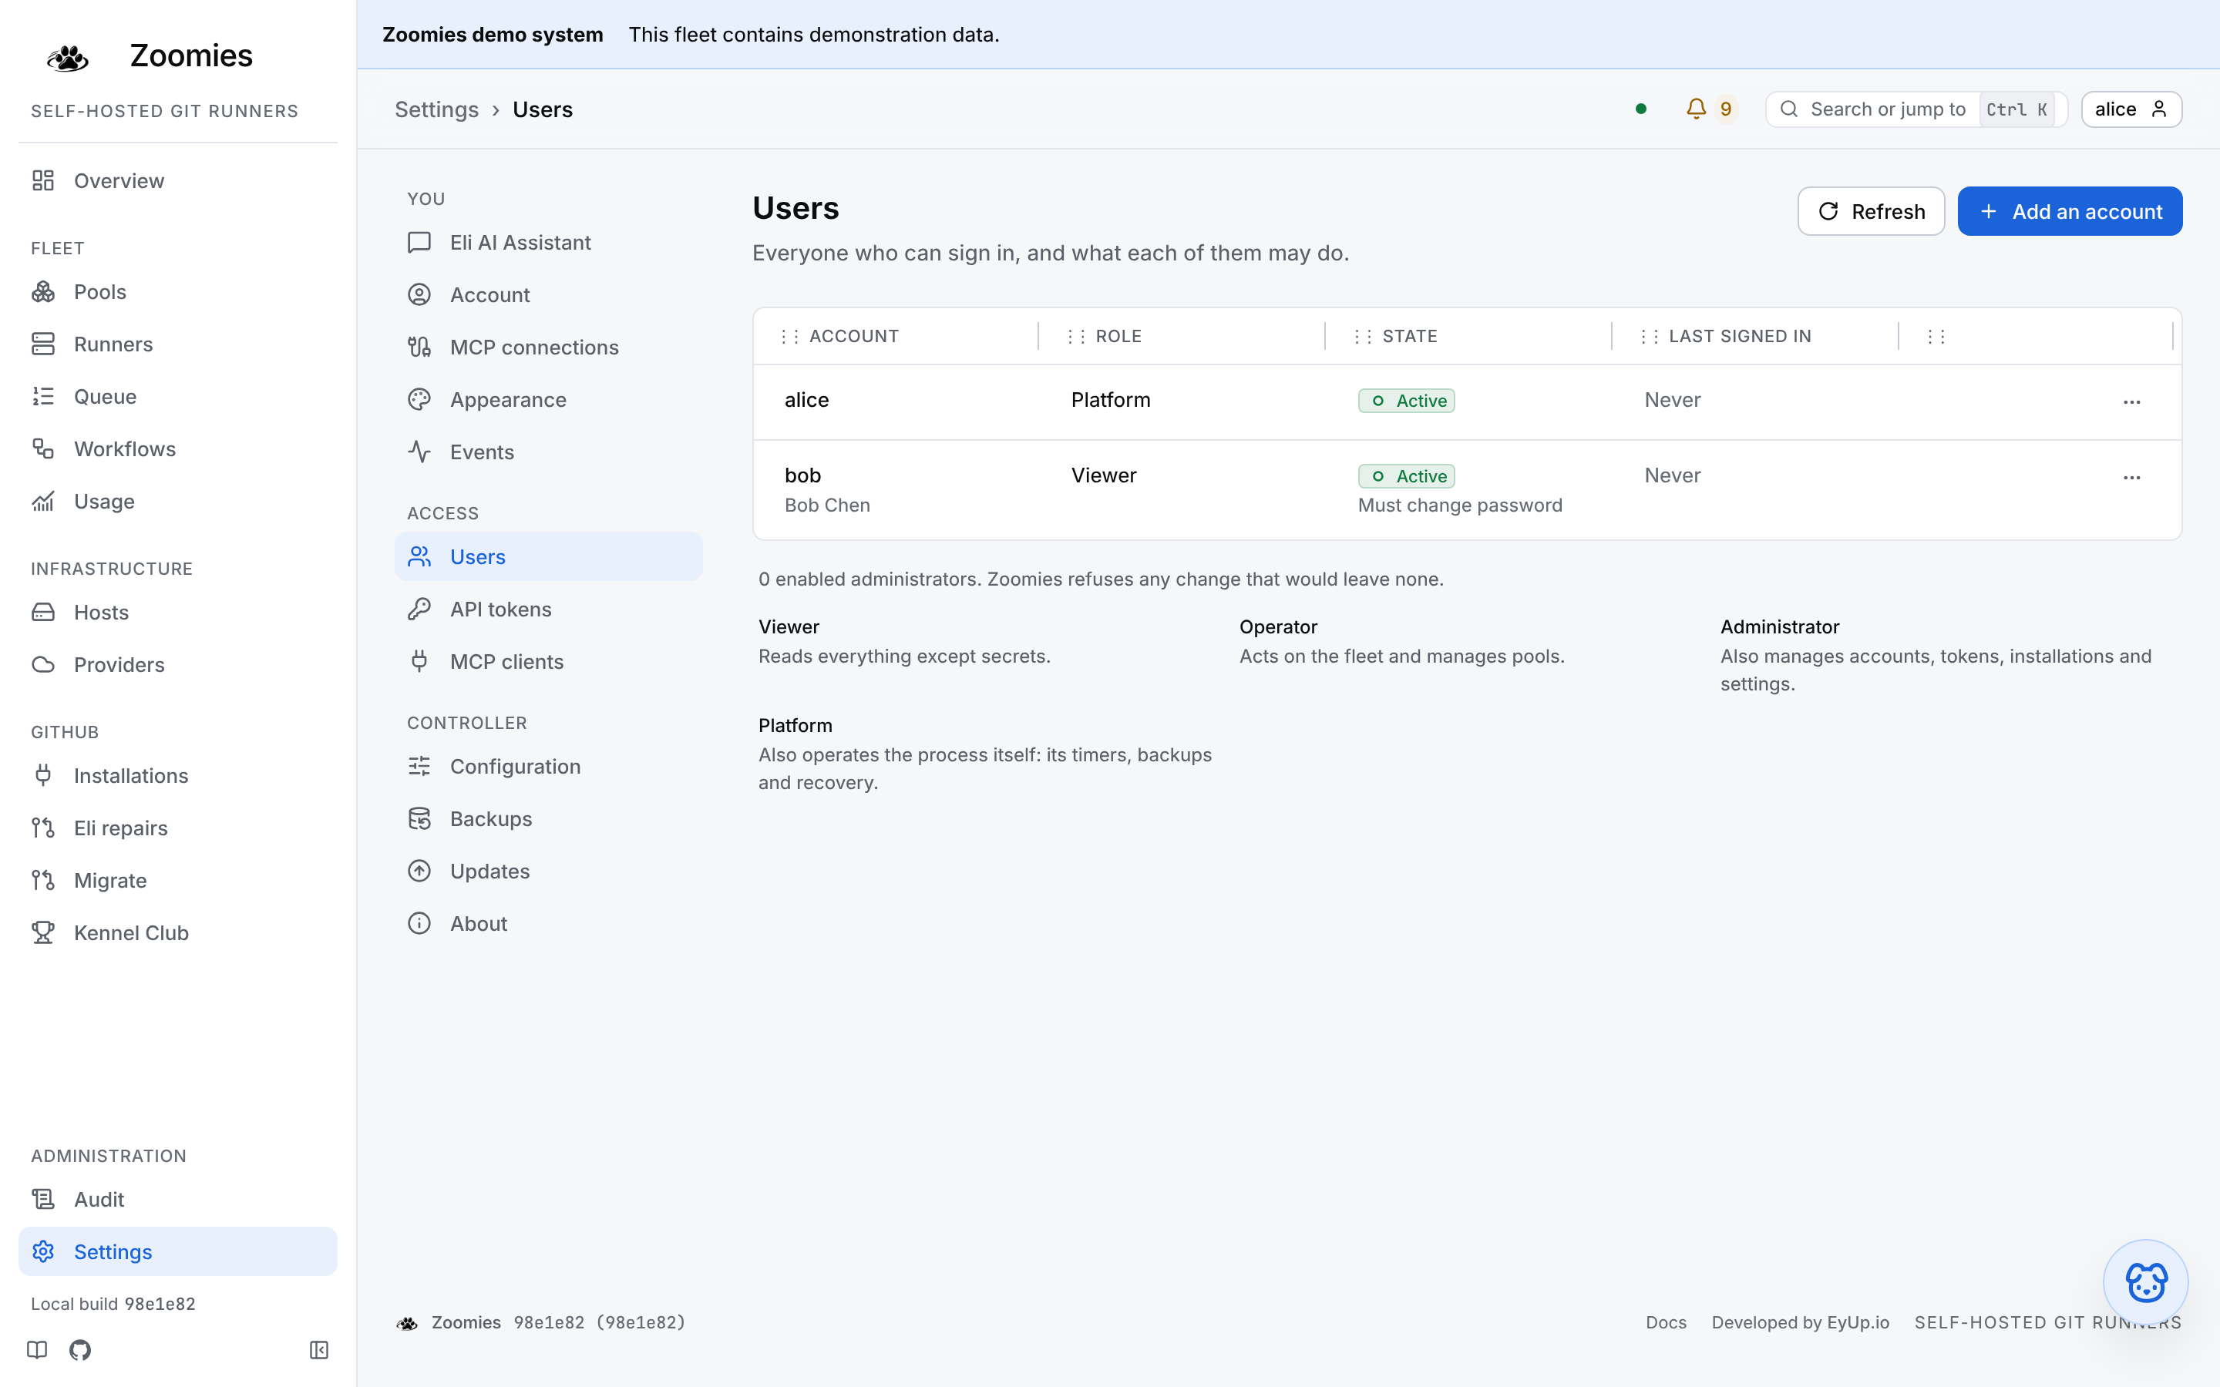This screenshot has width=2220, height=1387.
Task: Click the Account column drag handle
Action: [790, 337]
